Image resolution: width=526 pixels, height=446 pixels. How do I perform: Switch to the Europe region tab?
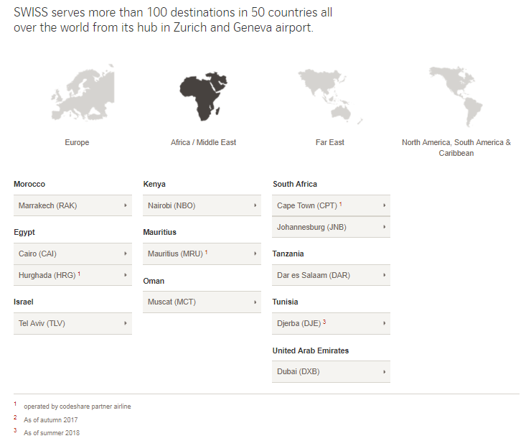click(77, 142)
